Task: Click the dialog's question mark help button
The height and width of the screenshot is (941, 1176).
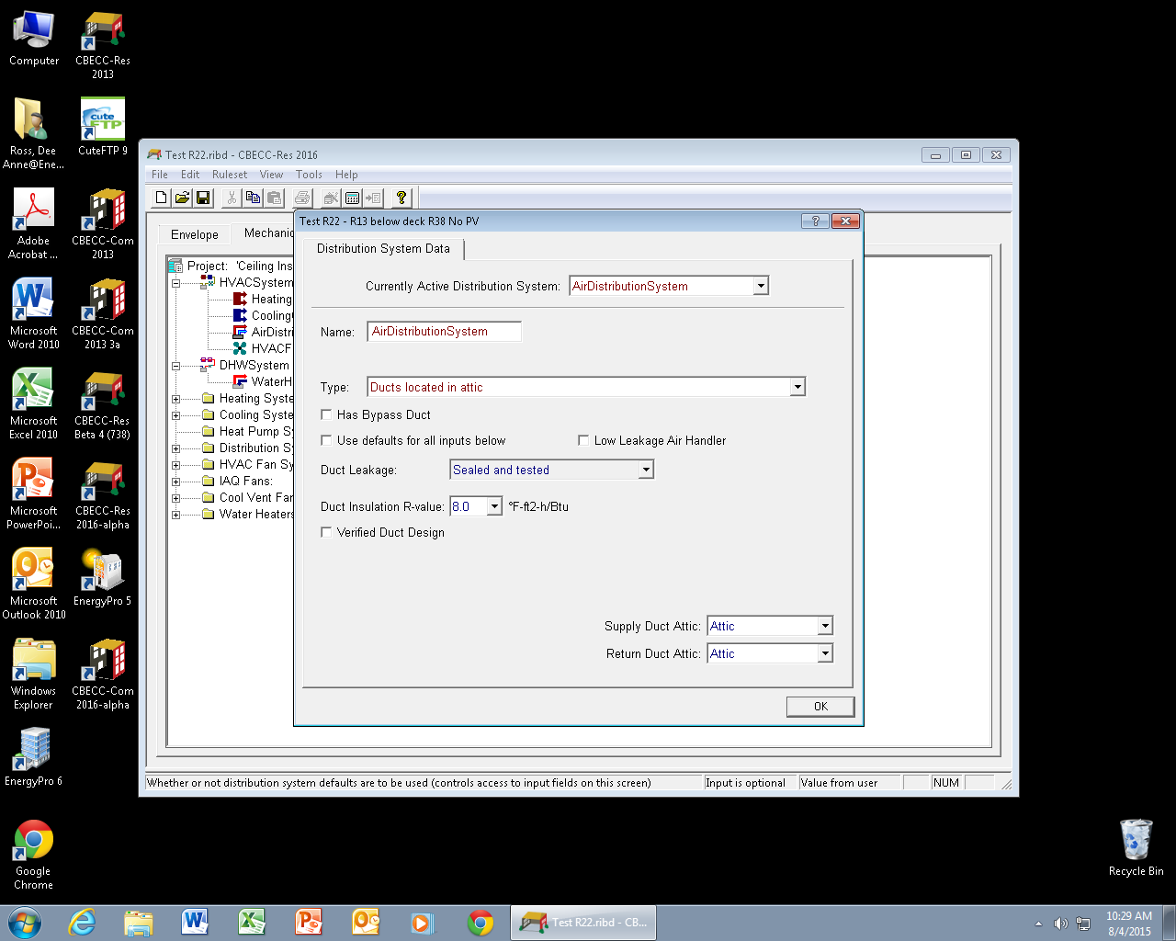Action: point(815,221)
